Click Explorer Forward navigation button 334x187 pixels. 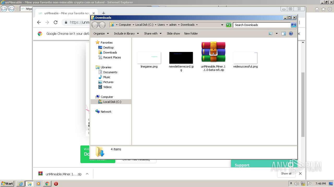click(x=102, y=25)
